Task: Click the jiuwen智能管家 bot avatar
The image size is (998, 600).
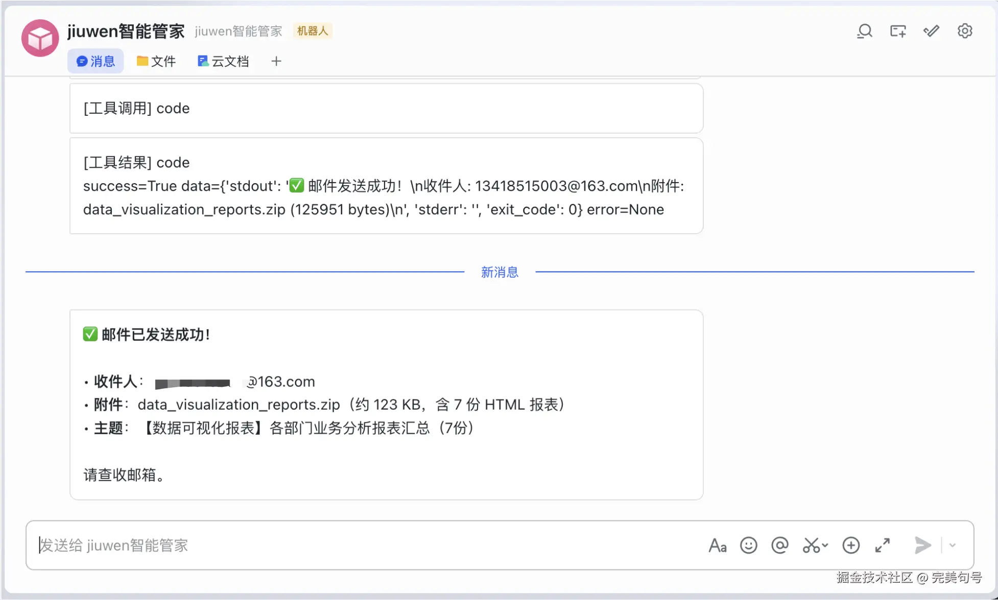Action: 40,38
